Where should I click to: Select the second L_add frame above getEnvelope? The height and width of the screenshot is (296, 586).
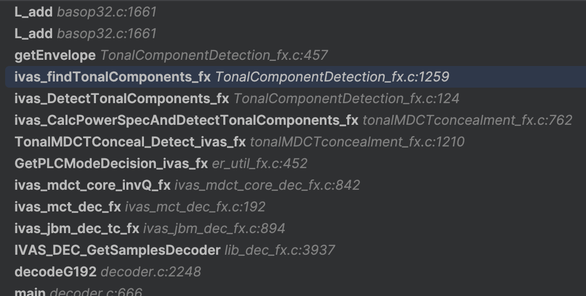34,34
